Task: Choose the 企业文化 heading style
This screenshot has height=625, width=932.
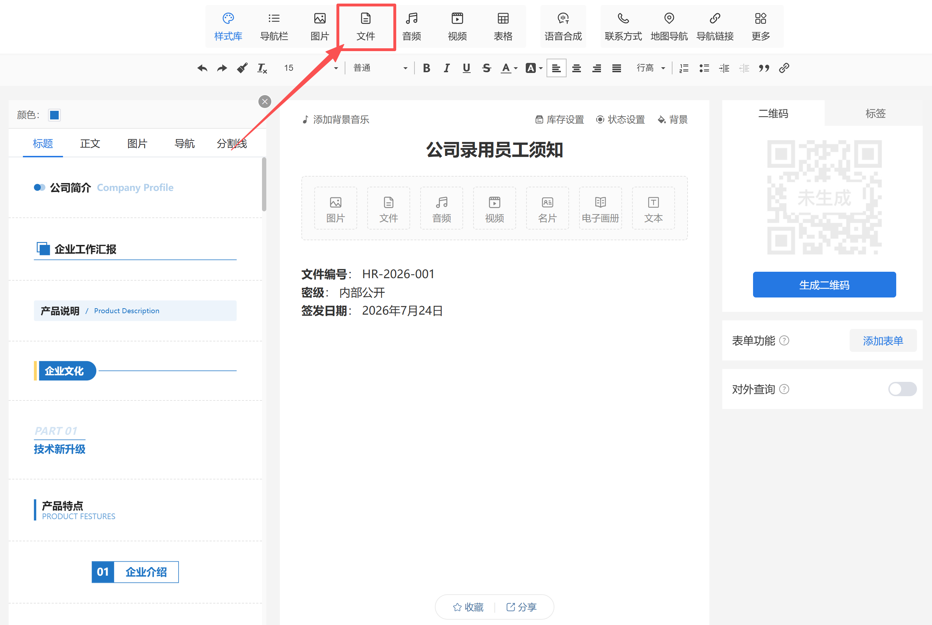Action: click(135, 371)
